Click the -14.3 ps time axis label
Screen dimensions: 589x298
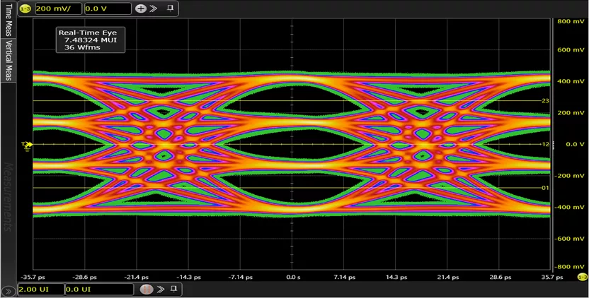(188, 278)
